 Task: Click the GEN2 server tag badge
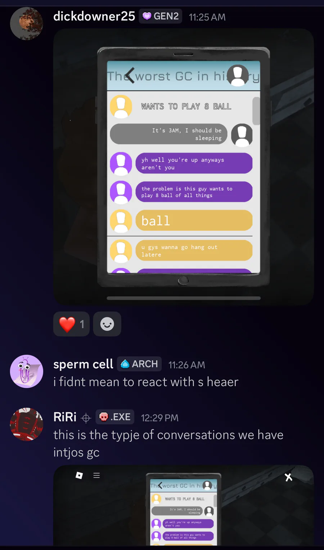[x=161, y=16]
